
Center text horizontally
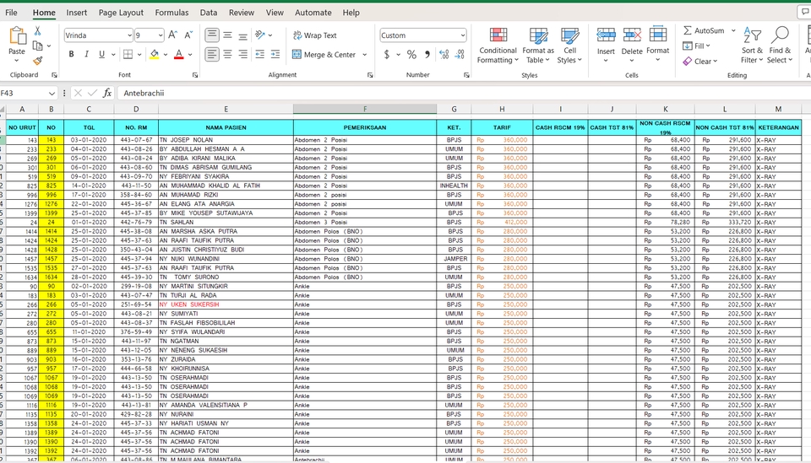(x=227, y=54)
